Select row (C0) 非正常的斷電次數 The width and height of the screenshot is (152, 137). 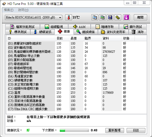click(x=77, y=85)
